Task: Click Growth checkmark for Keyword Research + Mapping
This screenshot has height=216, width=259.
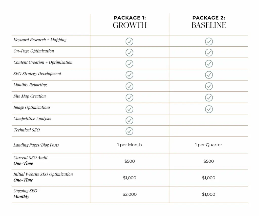Action: 129,41
